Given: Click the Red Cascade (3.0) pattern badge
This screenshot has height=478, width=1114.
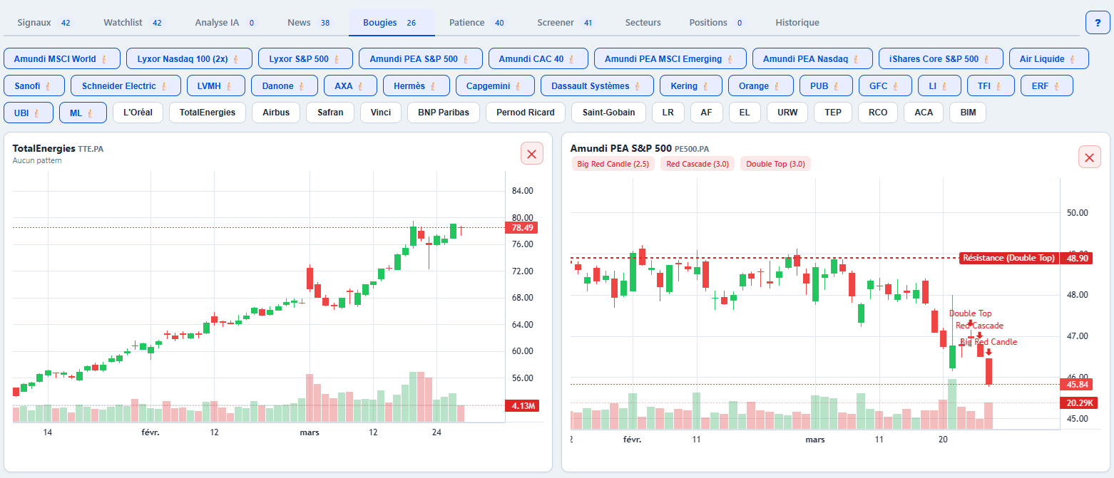Looking at the screenshot, I should 697,165.
